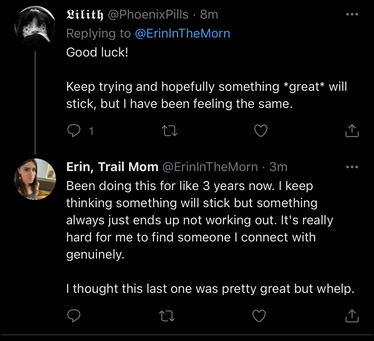Open Erin, Trail Mom profile name
This screenshot has height=341, width=374.
point(112,167)
